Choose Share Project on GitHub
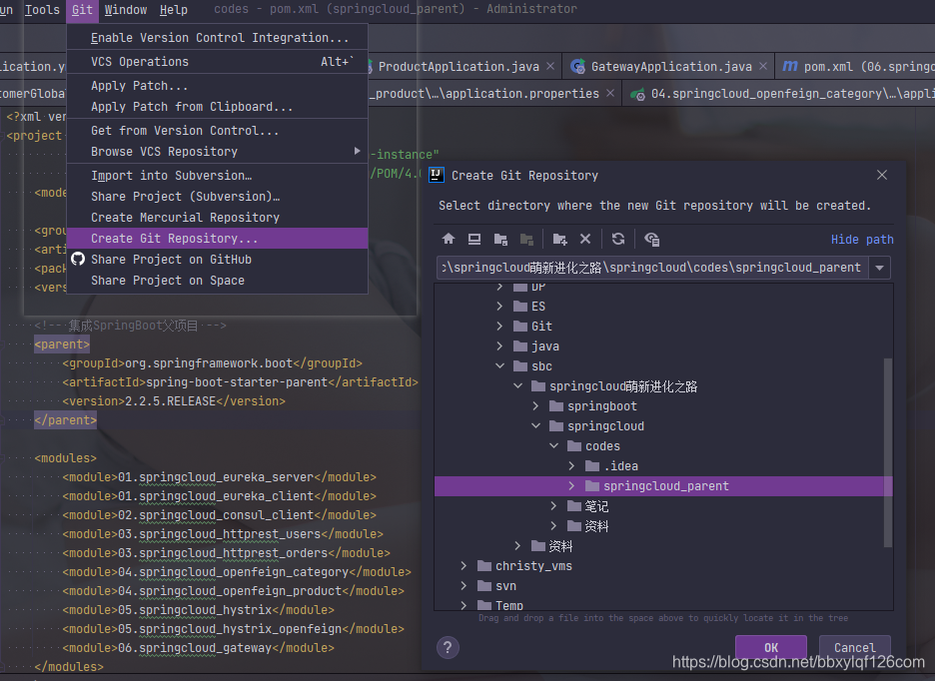 point(217,259)
